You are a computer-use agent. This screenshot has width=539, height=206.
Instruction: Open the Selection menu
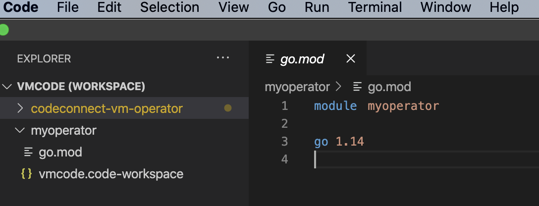[x=169, y=7]
